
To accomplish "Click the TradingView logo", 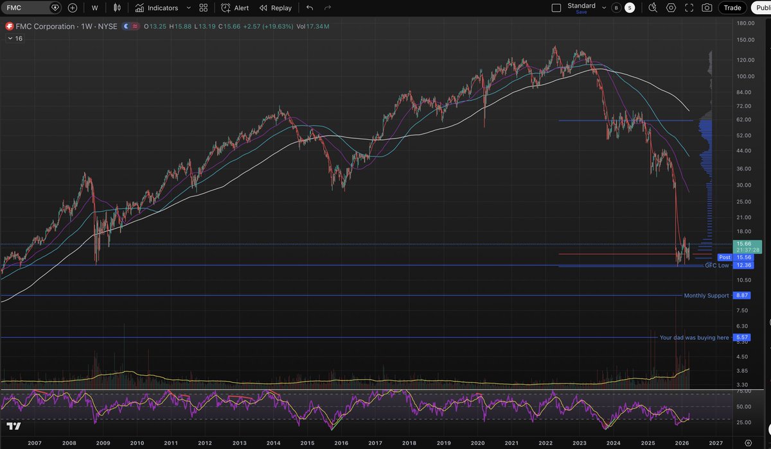I will coord(14,426).
